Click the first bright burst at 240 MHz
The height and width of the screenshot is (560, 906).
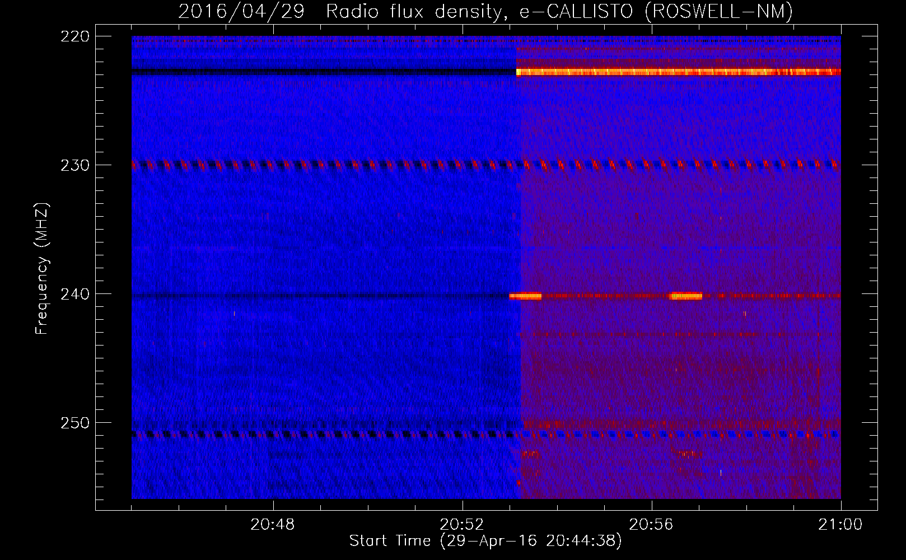coord(525,296)
